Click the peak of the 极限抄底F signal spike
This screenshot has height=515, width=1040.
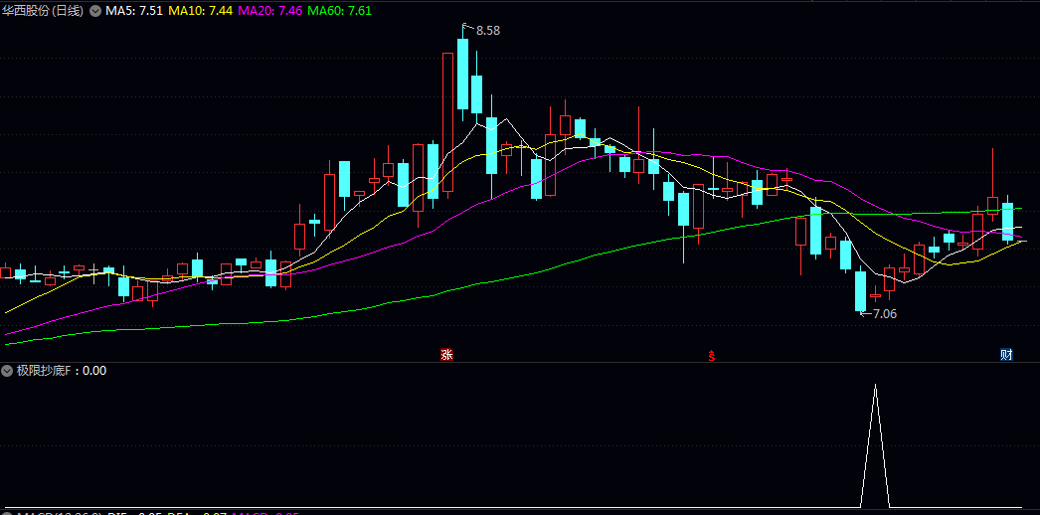coord(875,386)
